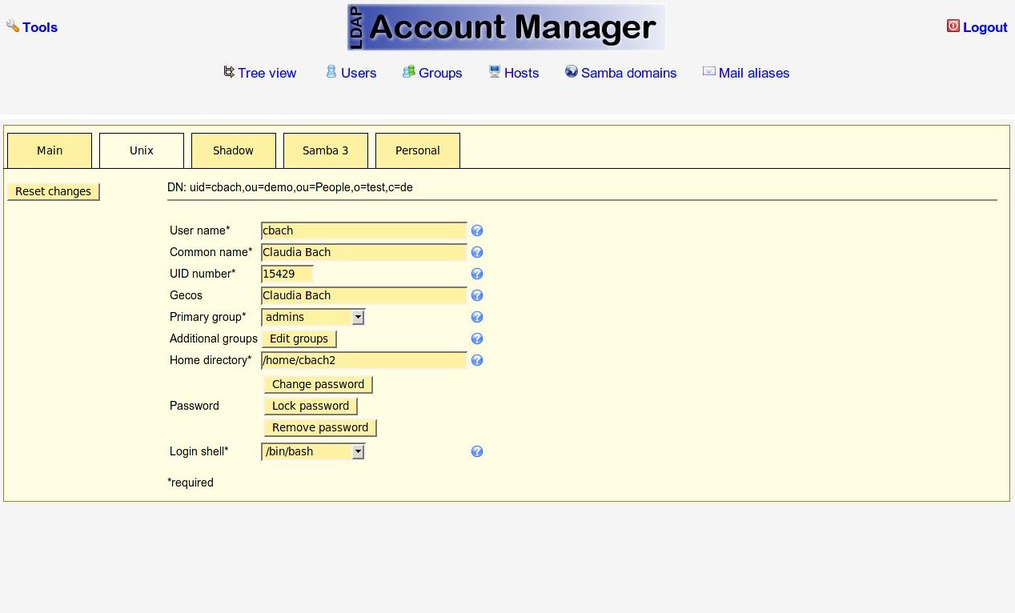Click the help icon next to User name

[477, 230]
